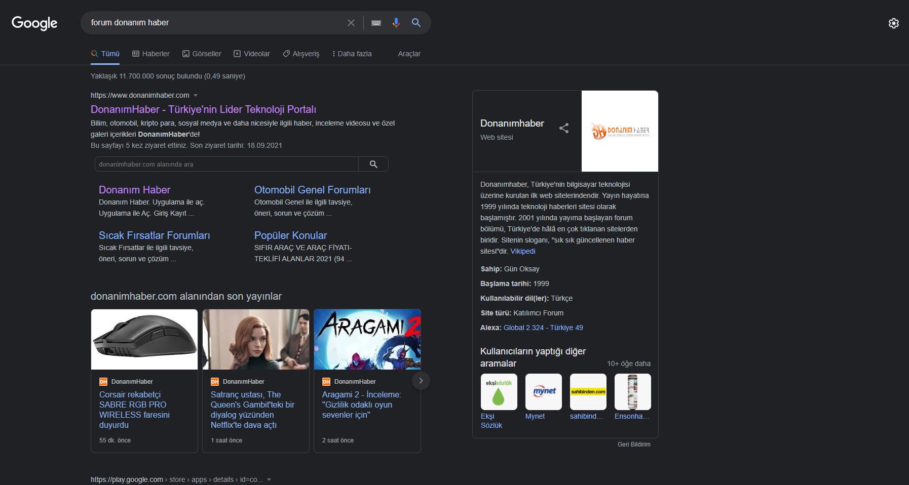Image resolution: width=909 pixels, height=485 pixels.
Task: Open Ensonhaber related search icon
Action: [633, 392]
